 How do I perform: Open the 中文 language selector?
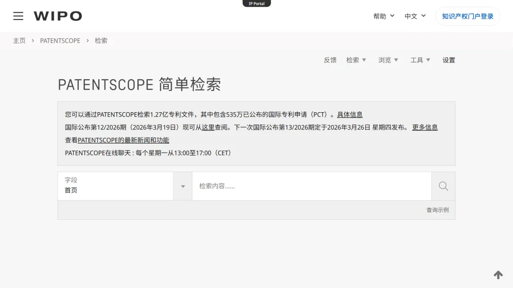pyautogui.click(x=415, y=16)
